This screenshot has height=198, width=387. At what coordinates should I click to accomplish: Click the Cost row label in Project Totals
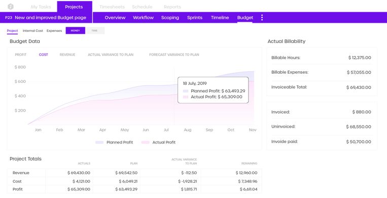17,181
